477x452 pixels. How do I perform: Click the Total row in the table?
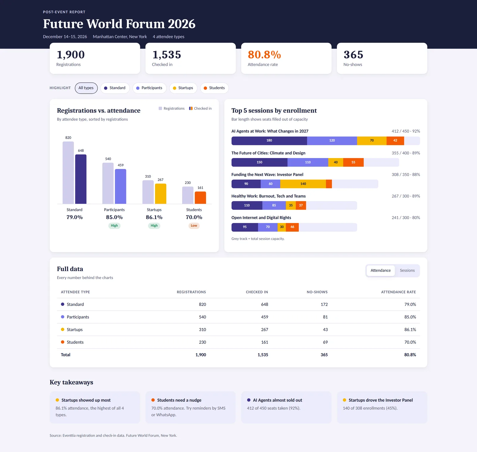[x=238, y=355]
